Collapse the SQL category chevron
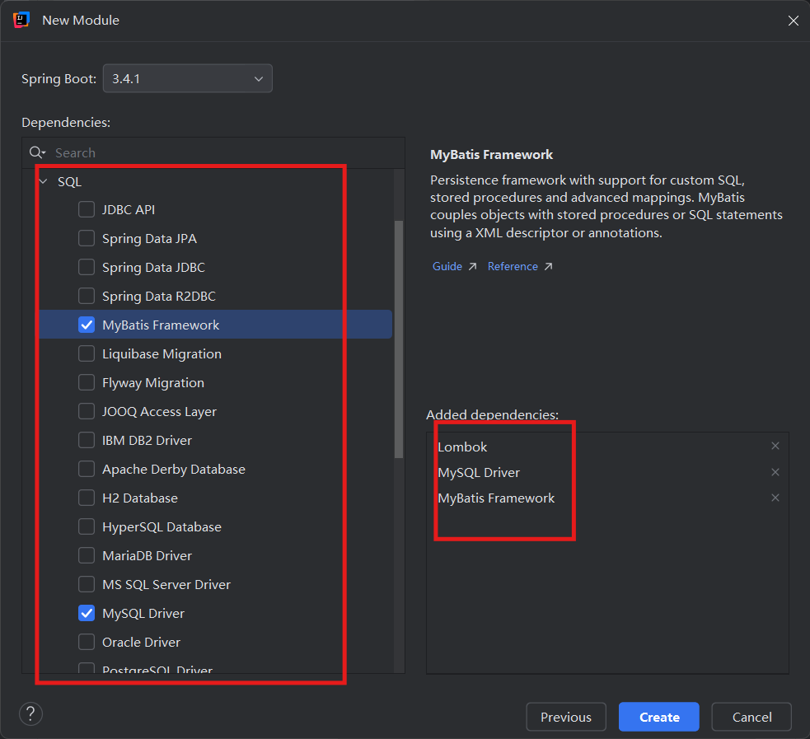 click(x=44, y=182)
